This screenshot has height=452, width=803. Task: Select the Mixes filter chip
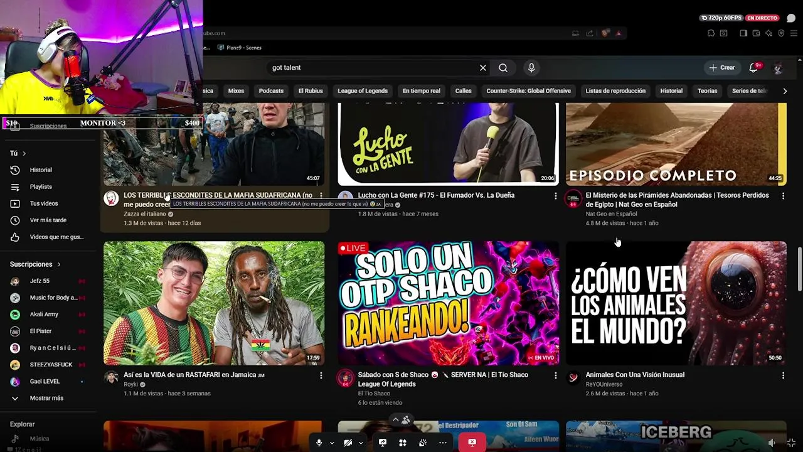point(236,91)
